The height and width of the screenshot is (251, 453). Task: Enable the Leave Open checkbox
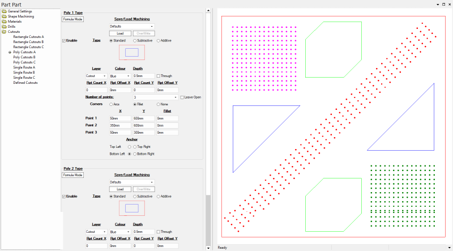click(181, 97)
